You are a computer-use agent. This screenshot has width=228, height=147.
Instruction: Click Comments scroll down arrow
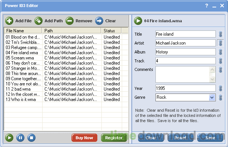(x=212, y=79)
